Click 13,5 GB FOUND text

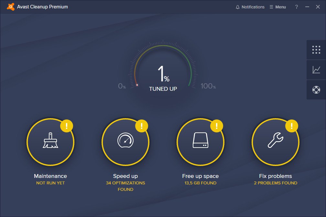(201, 183)
